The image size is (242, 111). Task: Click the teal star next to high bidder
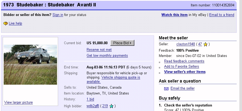[x=111, y=106]
